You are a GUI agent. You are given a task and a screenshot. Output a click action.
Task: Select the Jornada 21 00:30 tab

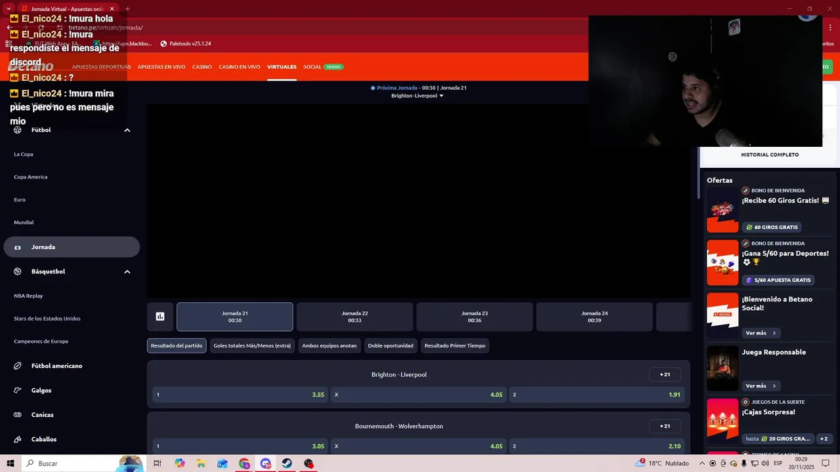pyautogui.click(x=235, y=317)
